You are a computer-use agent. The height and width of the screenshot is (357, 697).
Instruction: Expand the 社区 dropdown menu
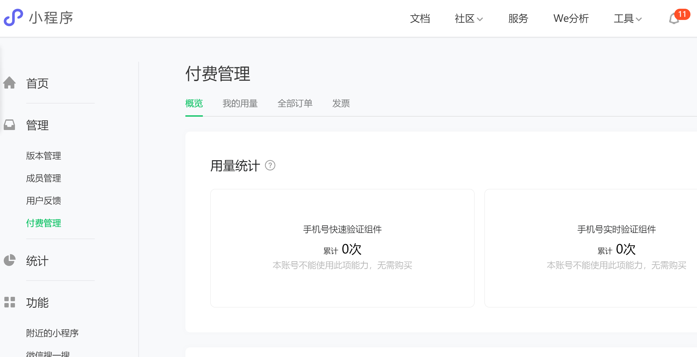pyautogui.click(x=468, y=19)
